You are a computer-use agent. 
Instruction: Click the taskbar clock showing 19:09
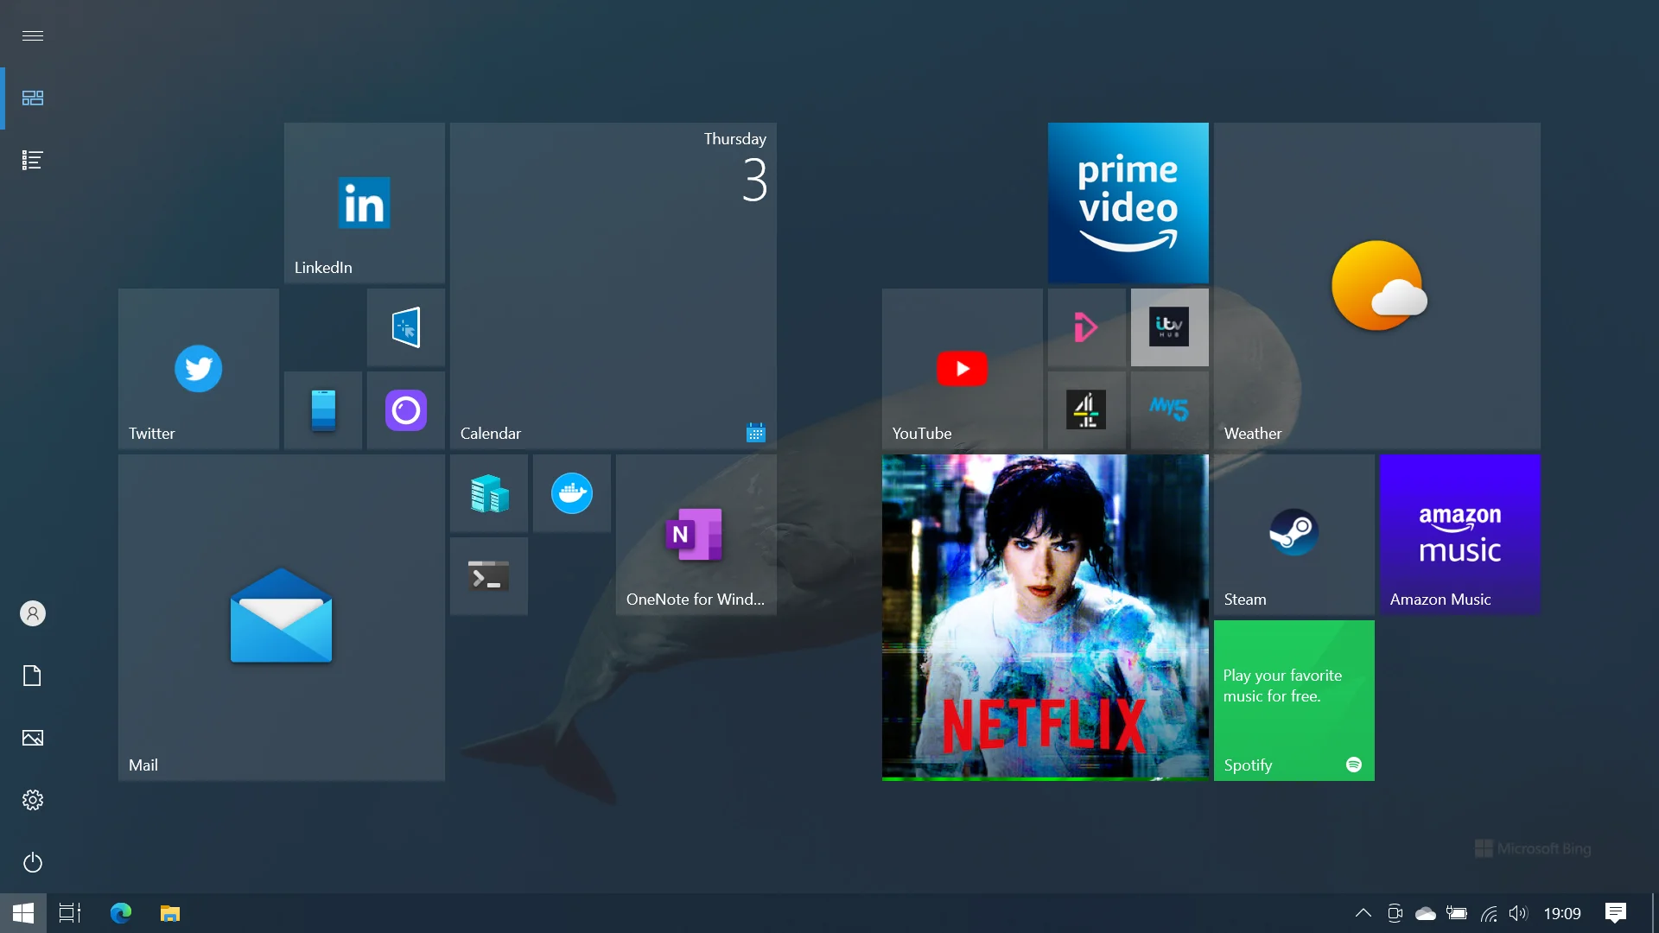coord(1562,913)
